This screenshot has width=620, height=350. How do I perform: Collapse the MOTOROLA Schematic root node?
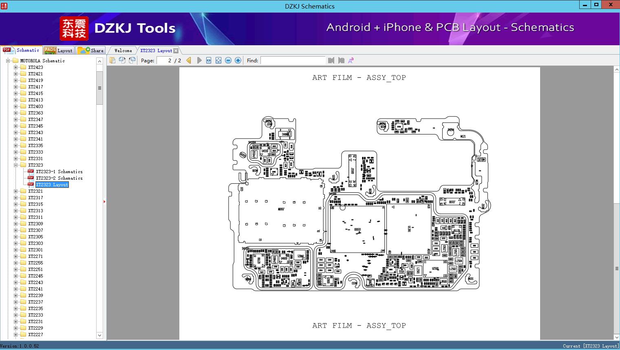8,61
